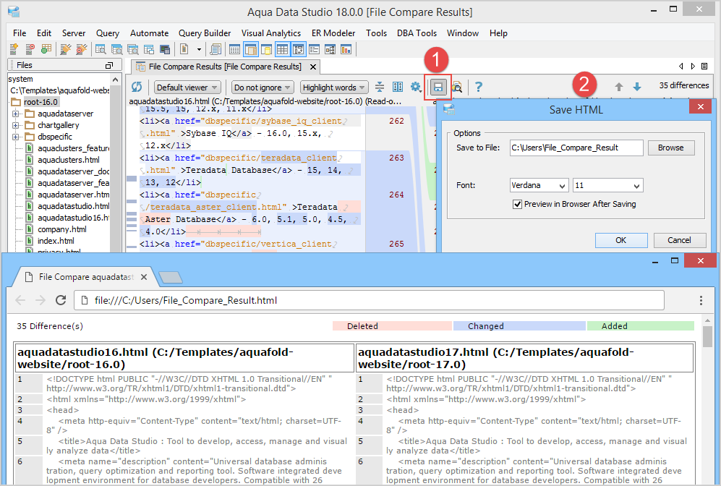
Task: Click the help question mark icon
Action: 478,88
